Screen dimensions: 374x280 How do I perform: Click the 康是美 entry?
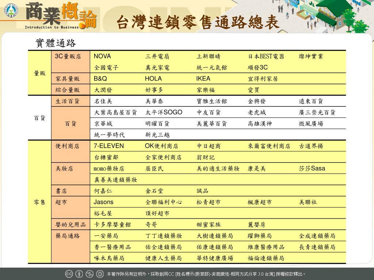(x=257, y=168)
